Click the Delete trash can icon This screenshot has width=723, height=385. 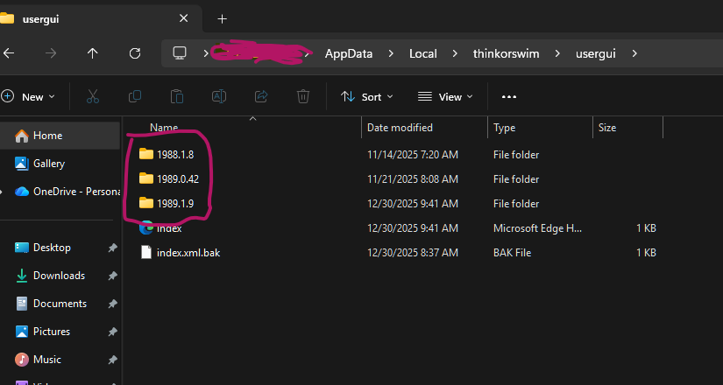pyautogui.click(x=303, y=96)
